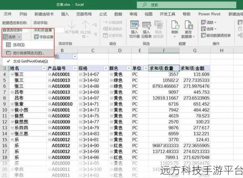
Task: Collapse the 吕布 group in row 7
Action: pyautogui.click(x=12, y=92)
